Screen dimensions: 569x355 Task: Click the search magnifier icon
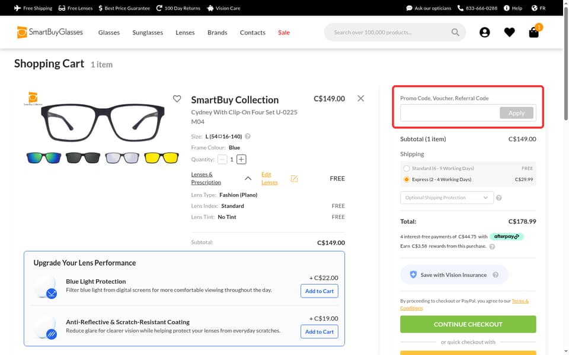(455, 32)
